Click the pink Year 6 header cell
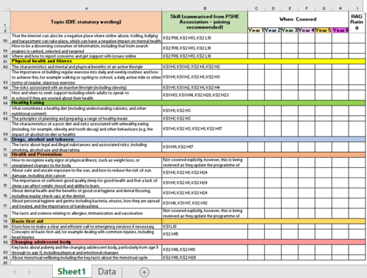The height and width of the screenshot is (278, 367). point(341,30)
